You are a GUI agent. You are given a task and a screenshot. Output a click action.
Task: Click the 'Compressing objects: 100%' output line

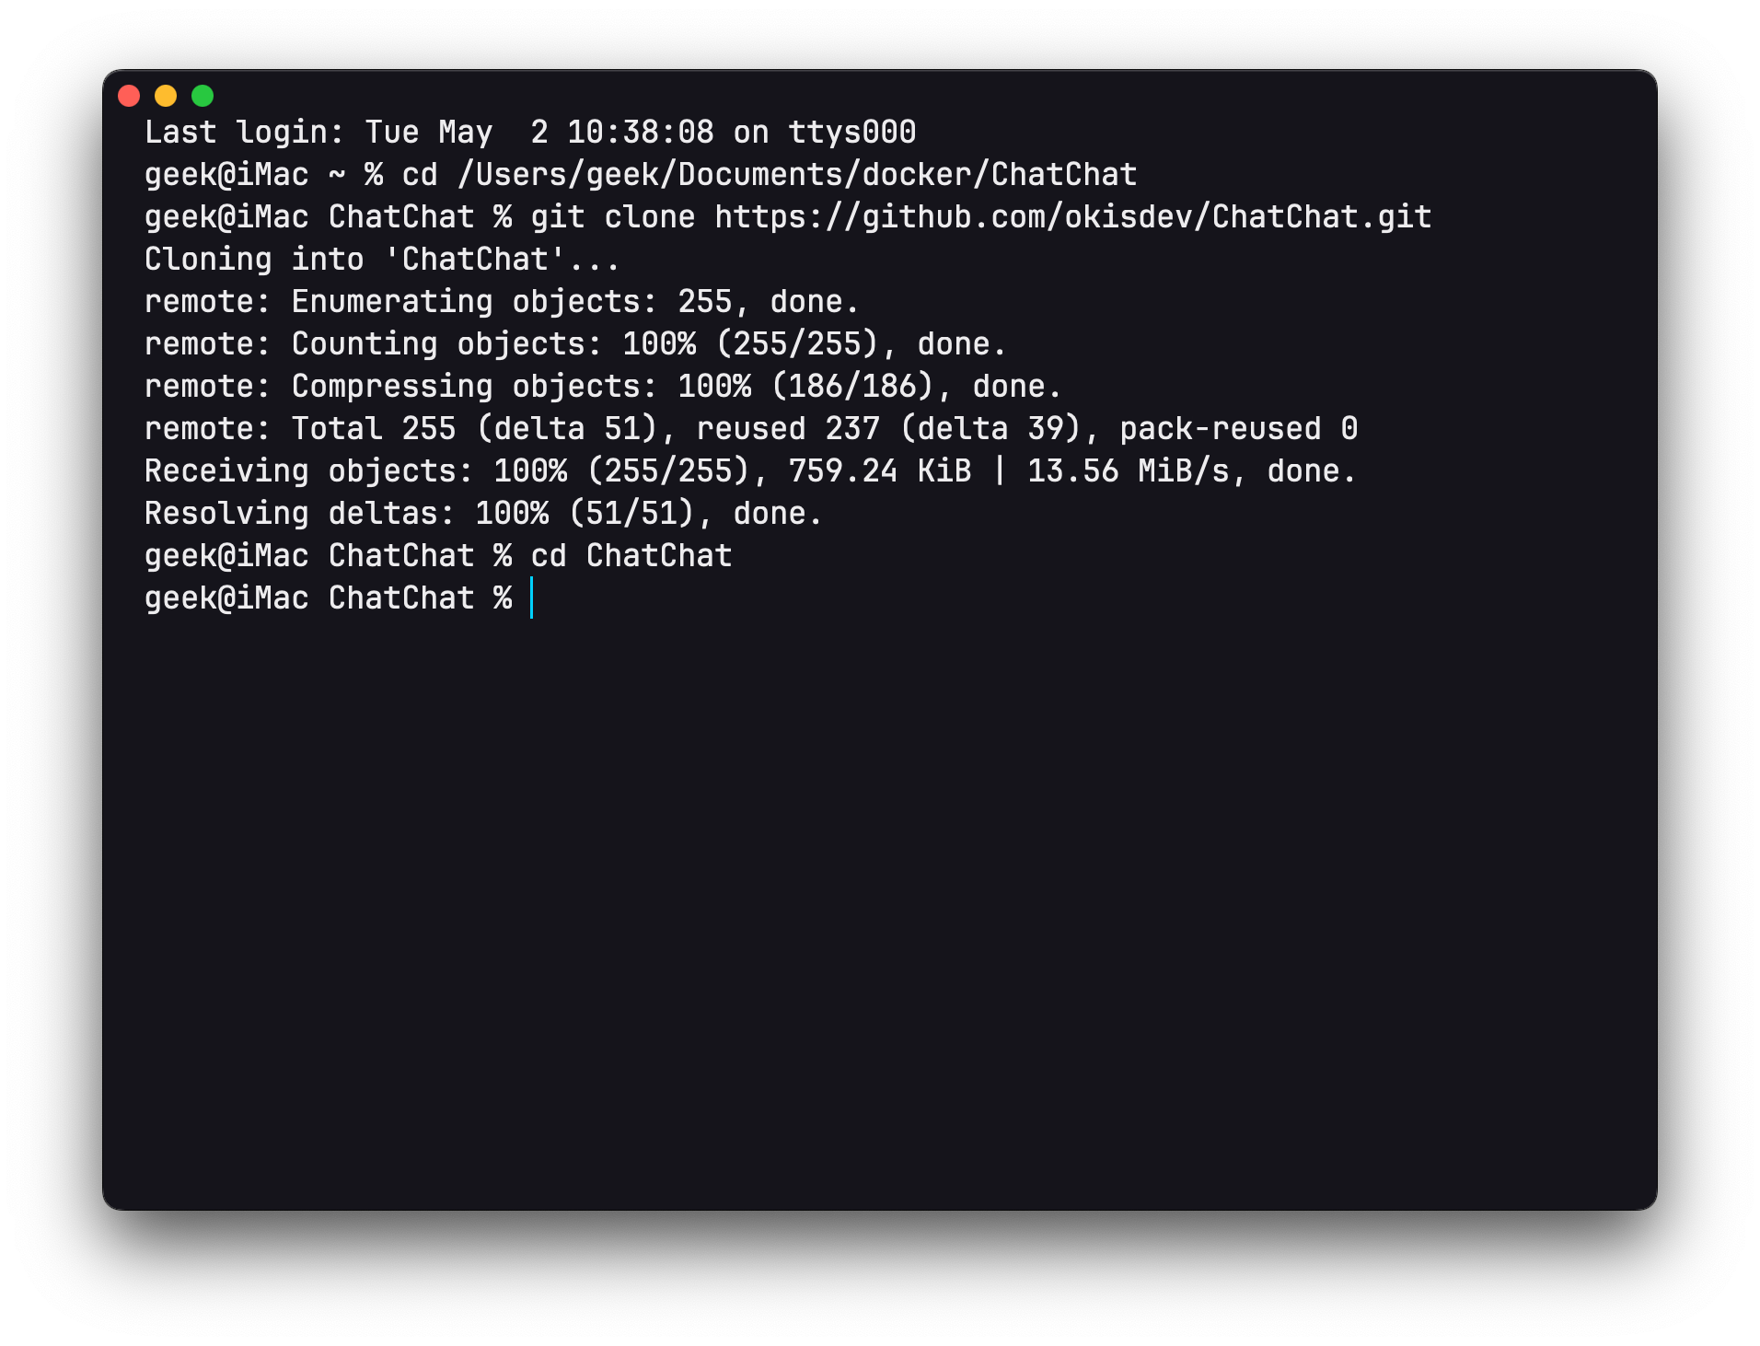pos(603,387)
